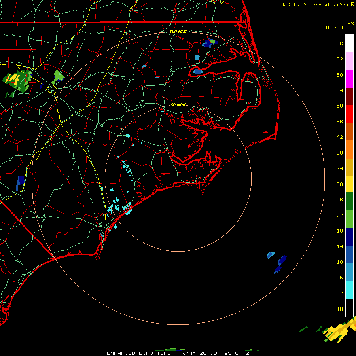Select the black TH swatch in the legend
This screenshot has height=356, width=356.
[349, 308]
